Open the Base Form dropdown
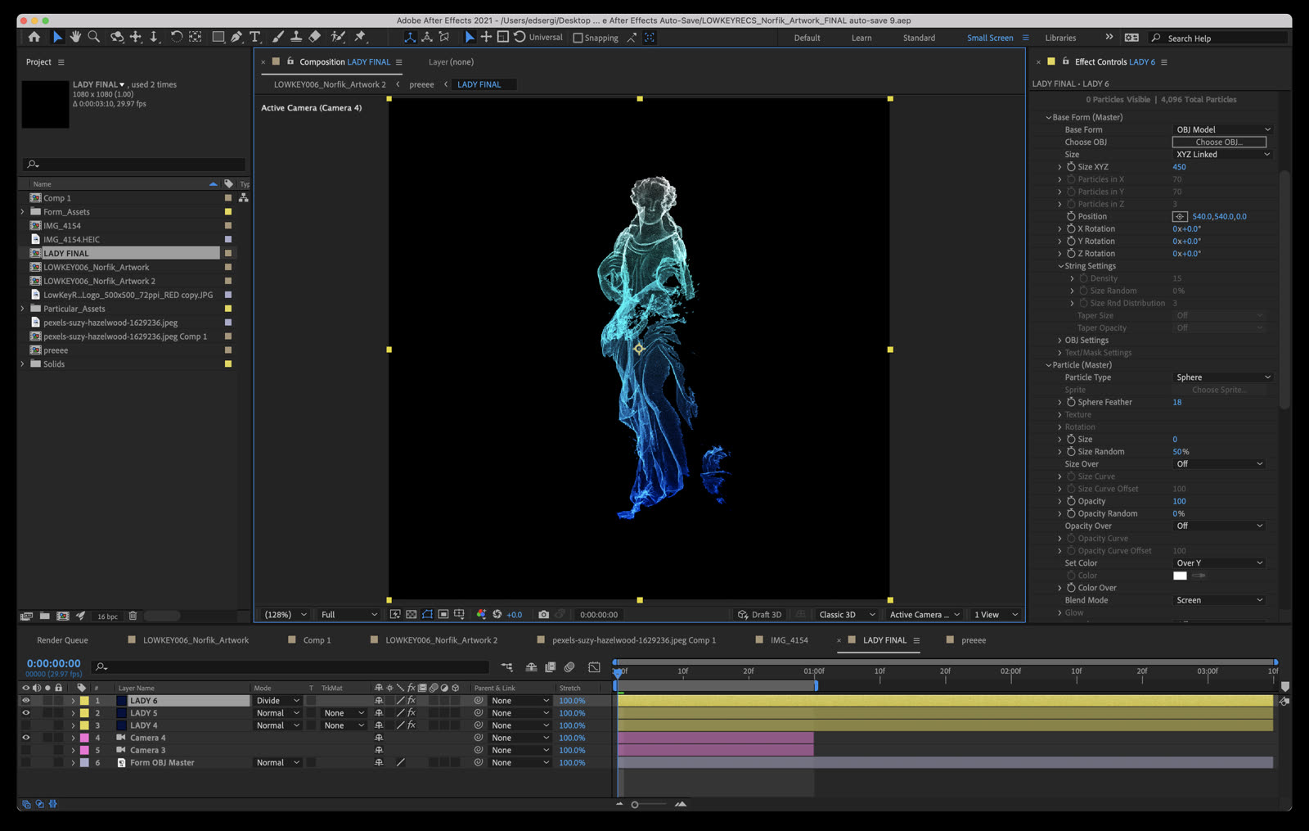 coord(1223,129)
